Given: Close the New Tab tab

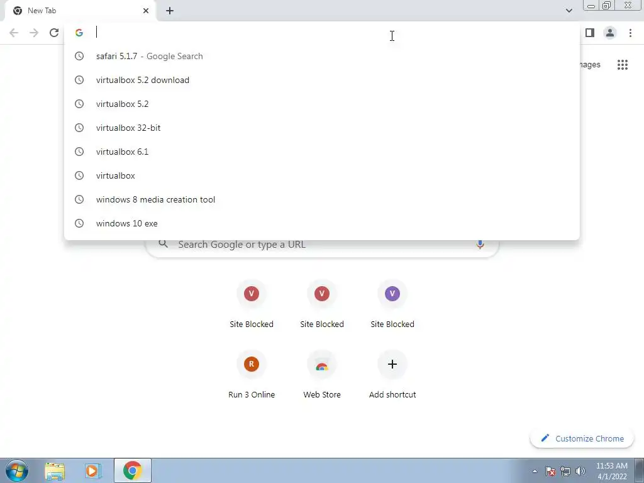Looking at the screenshot, I should (x=146, y=11).
